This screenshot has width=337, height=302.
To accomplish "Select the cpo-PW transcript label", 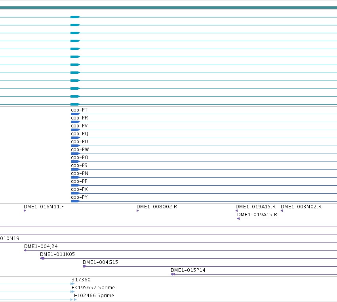I will 80,150.
